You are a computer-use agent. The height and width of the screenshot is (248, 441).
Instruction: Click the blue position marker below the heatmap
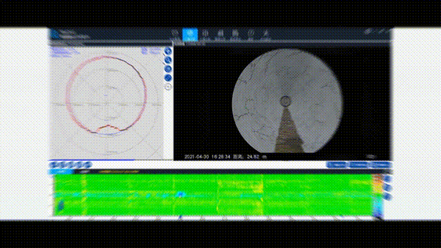(x=181, y=217)
